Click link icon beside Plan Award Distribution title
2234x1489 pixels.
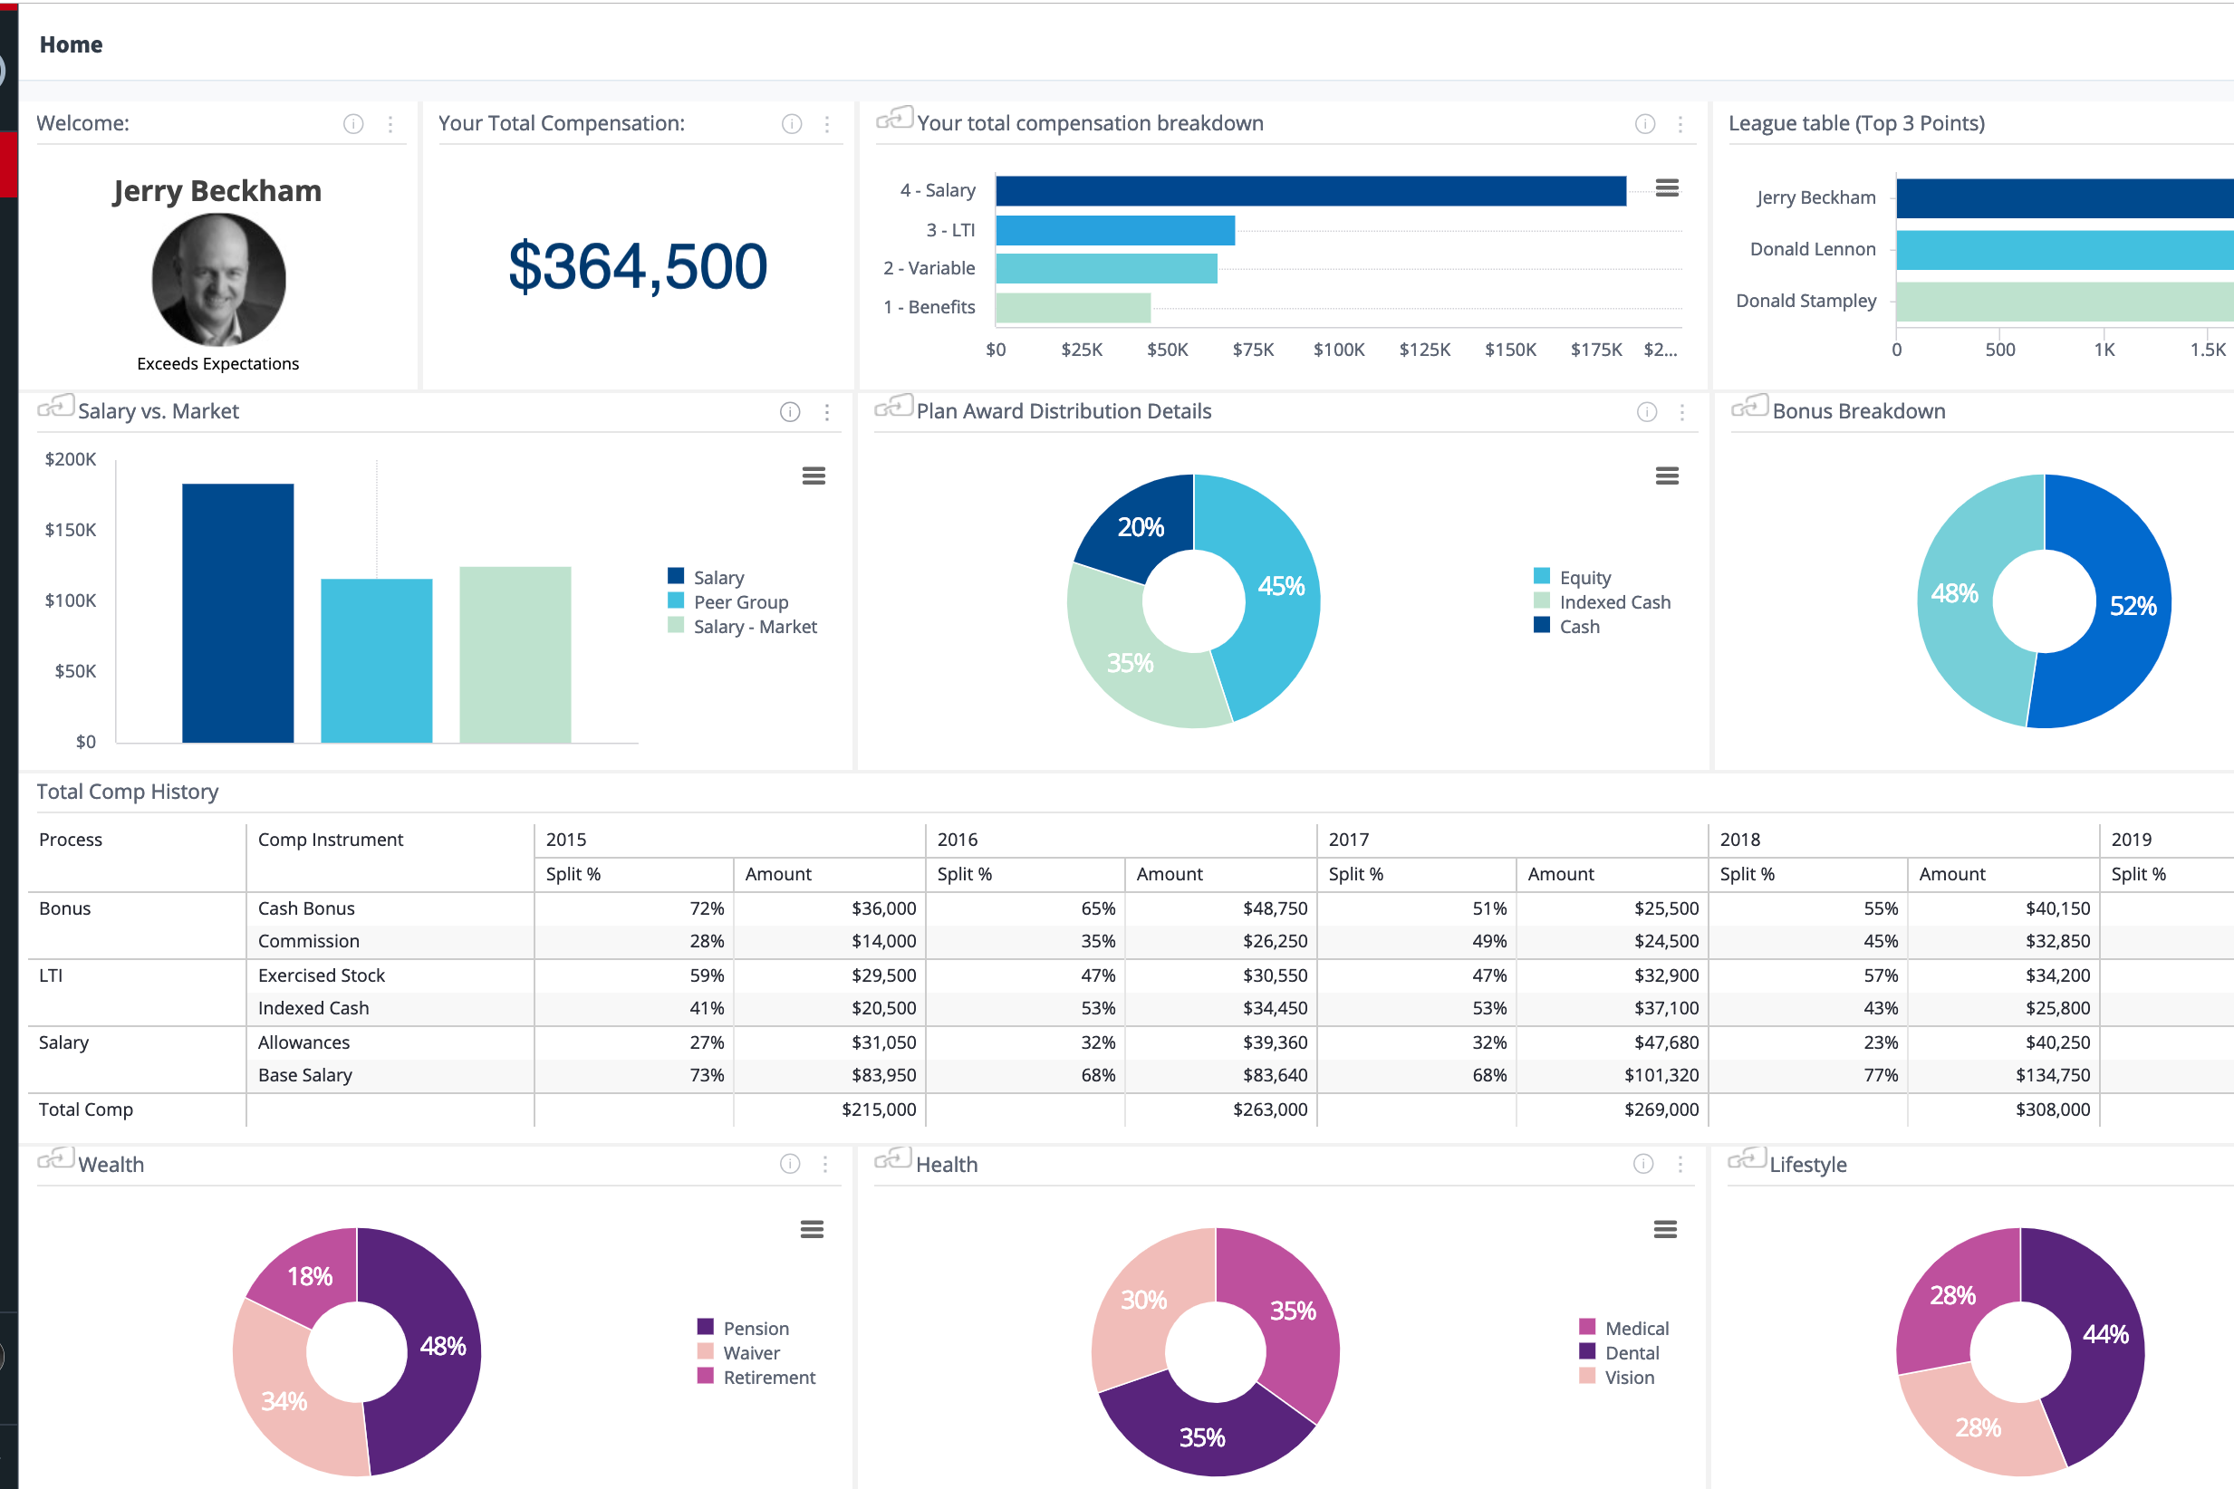click(894, 407)
